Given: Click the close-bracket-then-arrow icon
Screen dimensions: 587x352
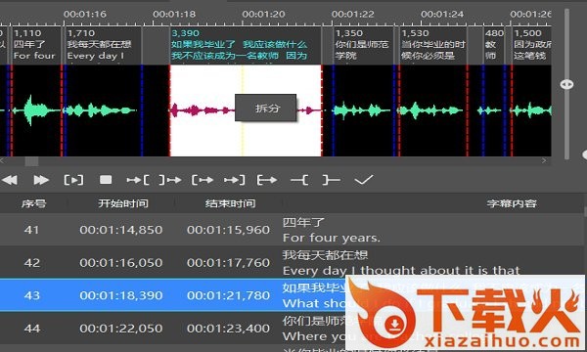Looking at the screenshot, I should point(170,180).
